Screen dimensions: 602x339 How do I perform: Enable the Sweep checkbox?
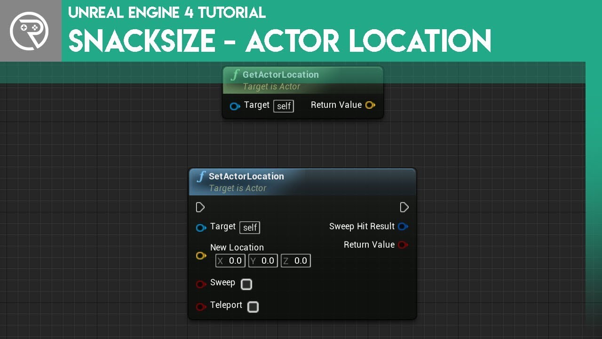246,284
